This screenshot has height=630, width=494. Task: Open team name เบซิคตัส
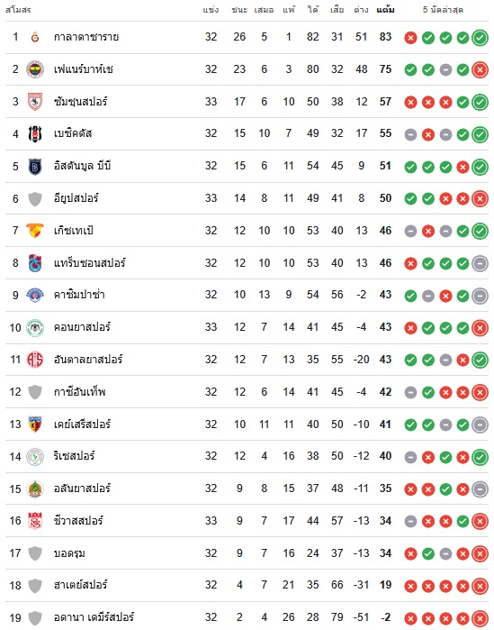click(x=73, y=133)
